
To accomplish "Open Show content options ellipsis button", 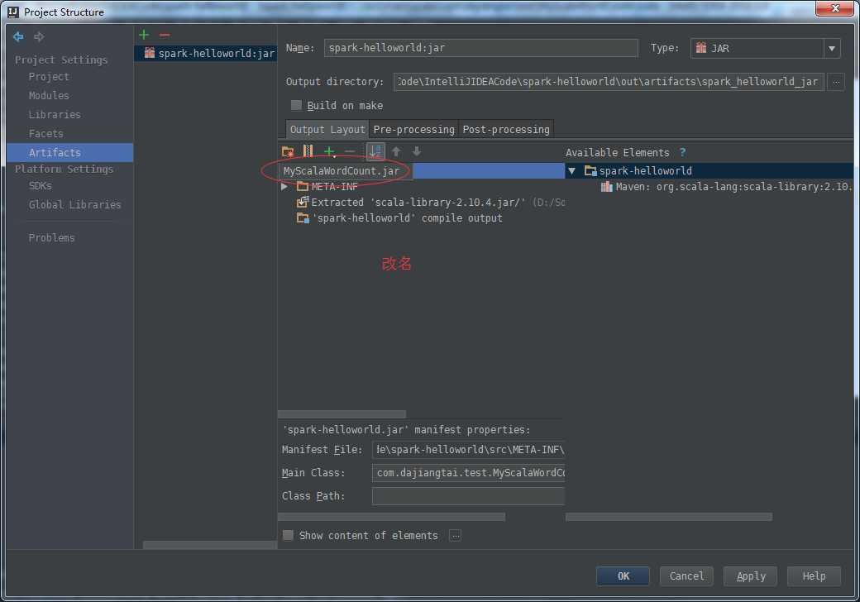I will coord(456,536).
